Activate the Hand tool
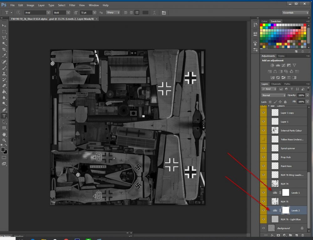Viewport: 313px width, 240px height. [x=4, y=134]
